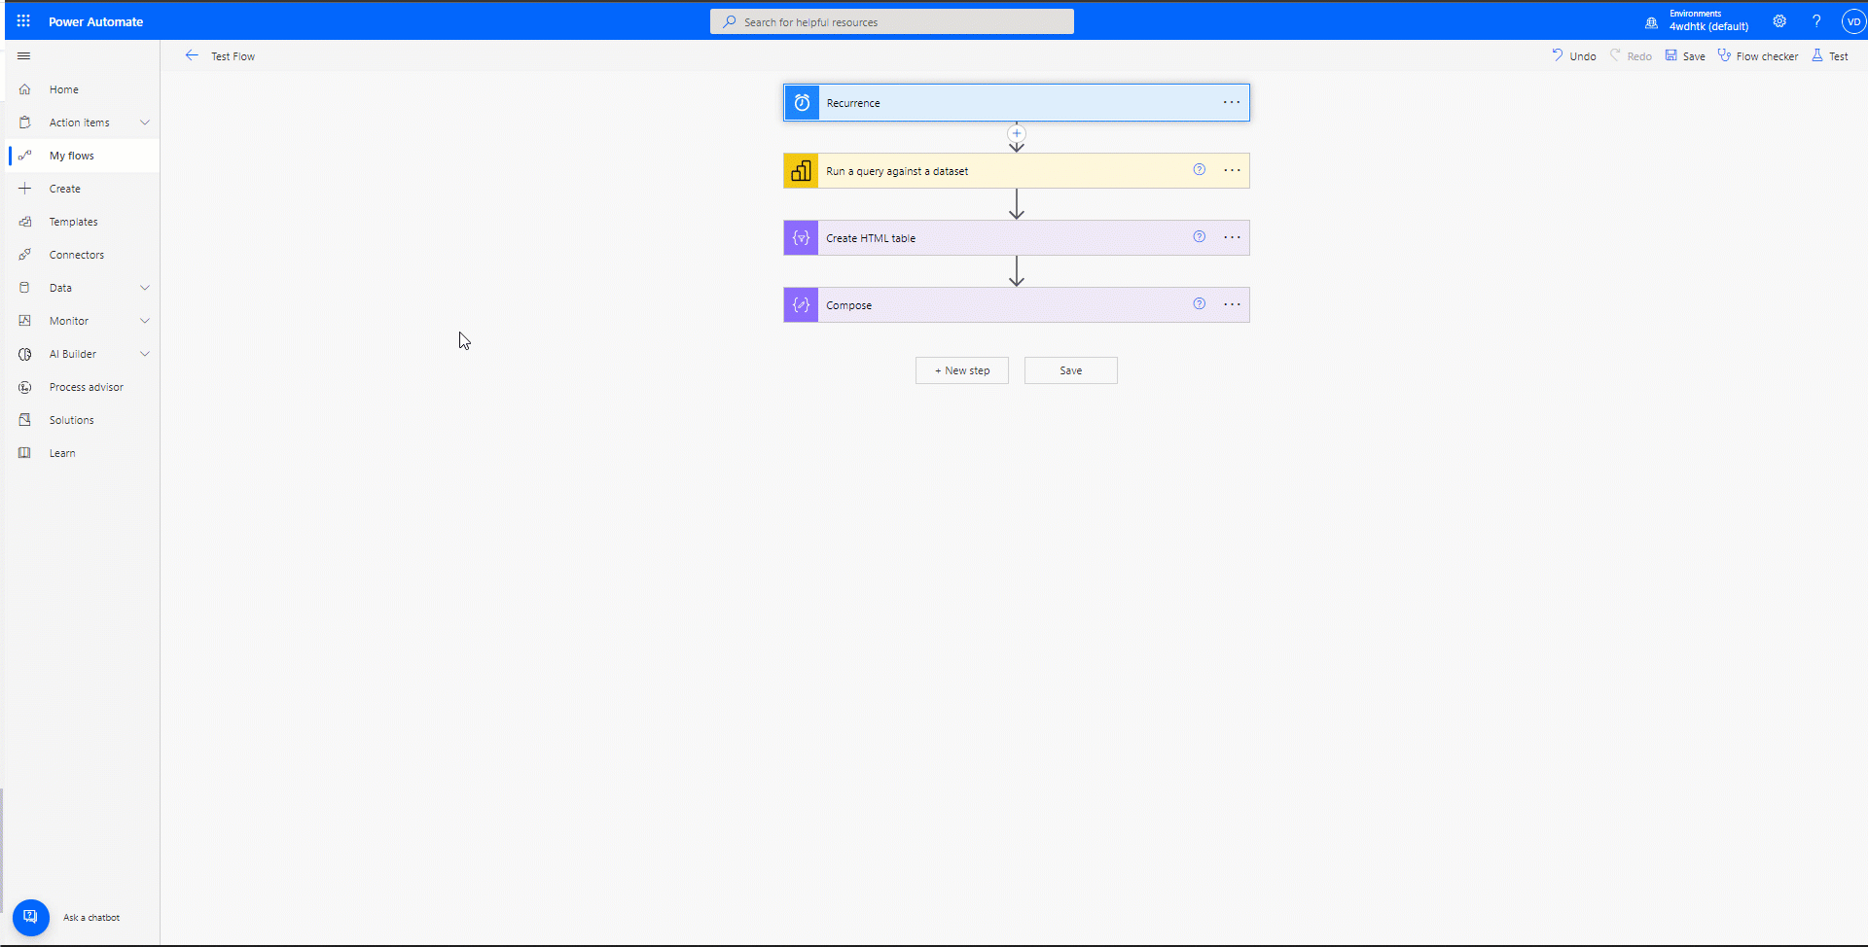Open the help question mark in header
Screen dimensions: 1868x947
(1816, 20)
